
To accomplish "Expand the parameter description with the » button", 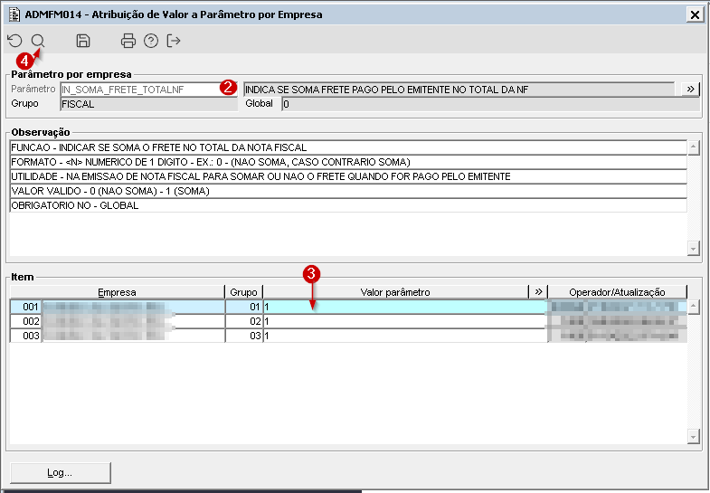I will pyautogui.click(x=690, y=90).
